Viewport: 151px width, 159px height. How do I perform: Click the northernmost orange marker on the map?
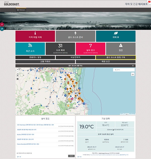68,75
